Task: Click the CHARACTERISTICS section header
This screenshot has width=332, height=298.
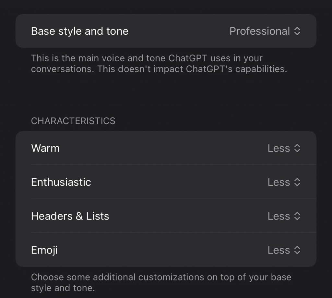Action: [x=73, y=121]
